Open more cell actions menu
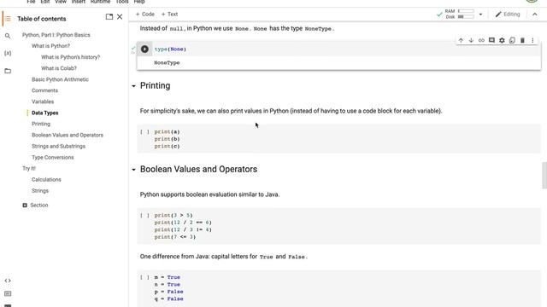547x307 pixels. point(532,40)
